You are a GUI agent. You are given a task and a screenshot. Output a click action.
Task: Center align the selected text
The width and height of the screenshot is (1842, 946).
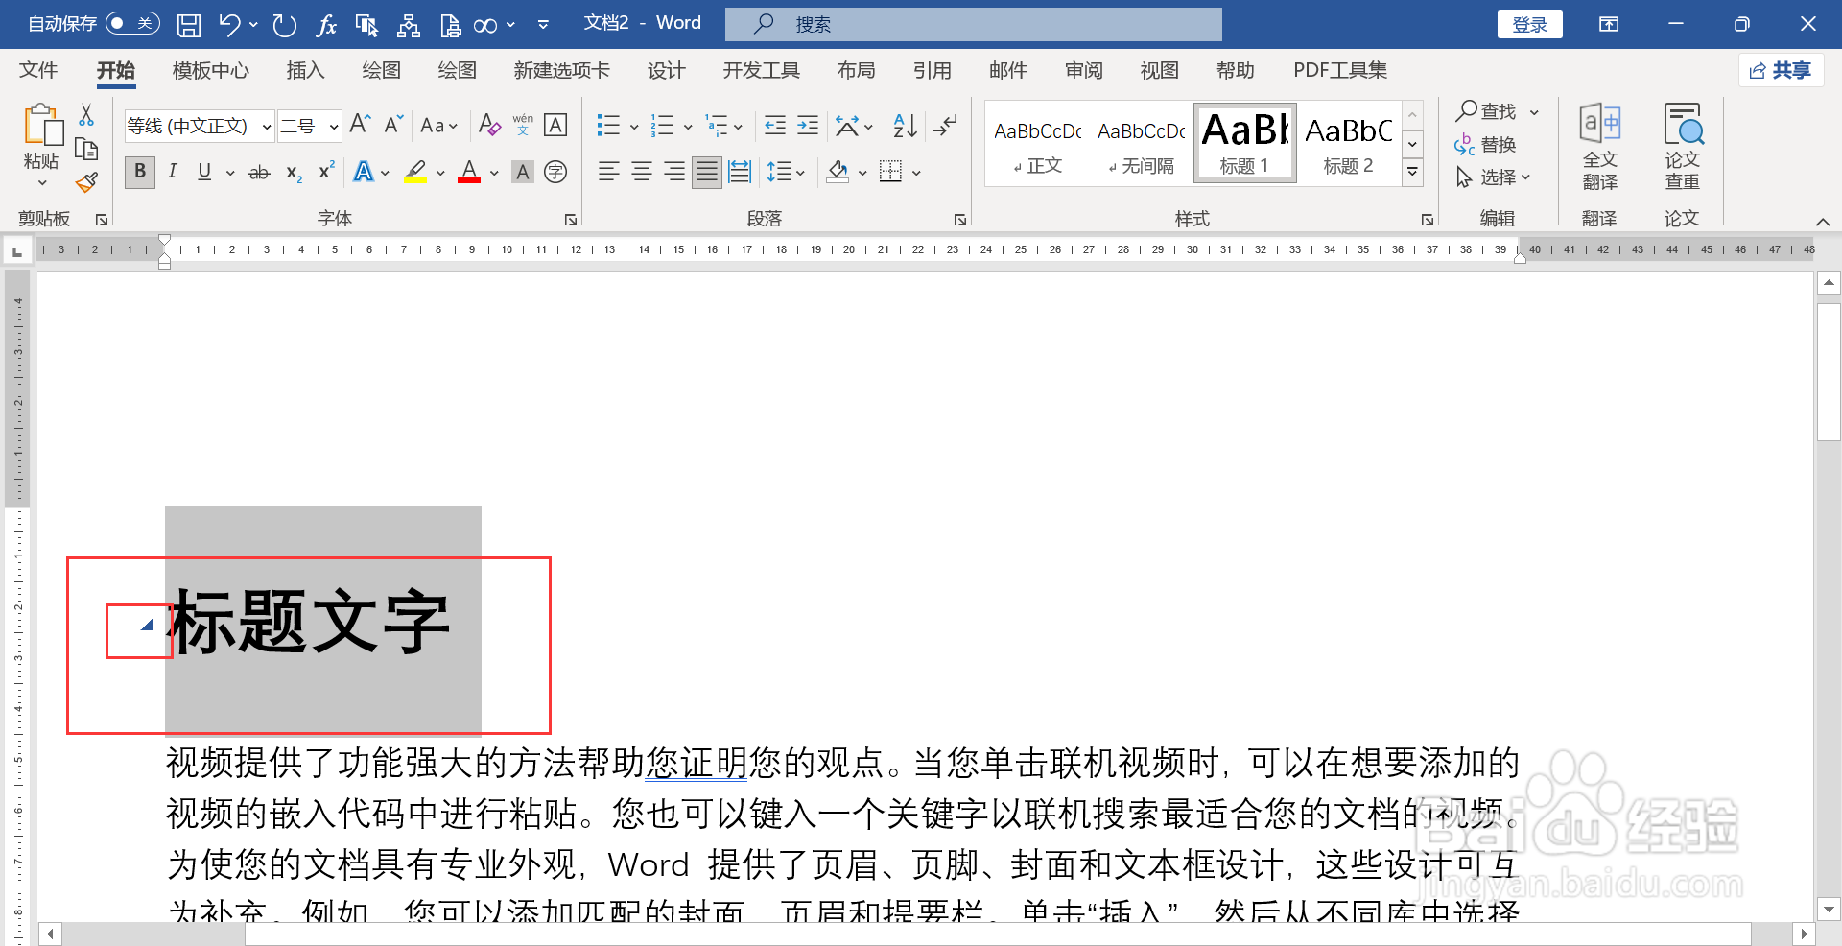pyautogui.click(x=641, y=172)
